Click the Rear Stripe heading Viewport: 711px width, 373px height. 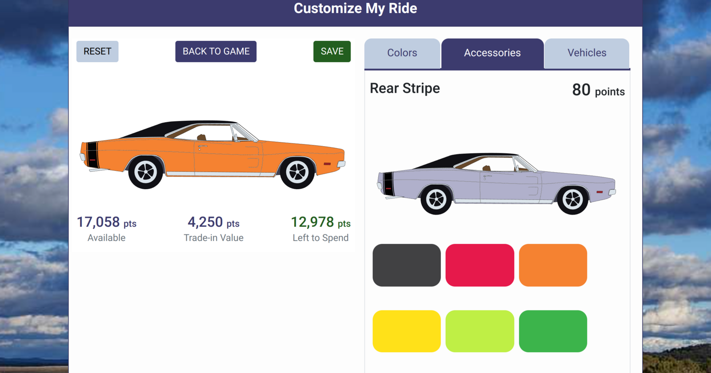point(405,88)
